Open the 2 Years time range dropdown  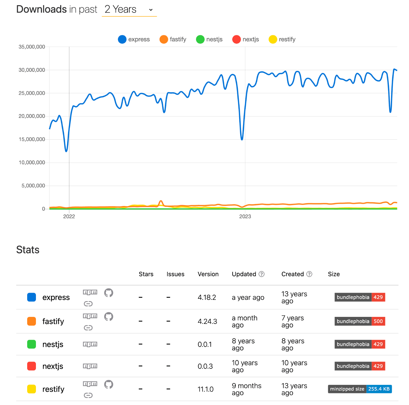click(x=129, y=10)
